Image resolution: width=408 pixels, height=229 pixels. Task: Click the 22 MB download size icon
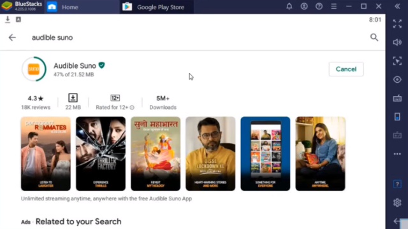73,98
